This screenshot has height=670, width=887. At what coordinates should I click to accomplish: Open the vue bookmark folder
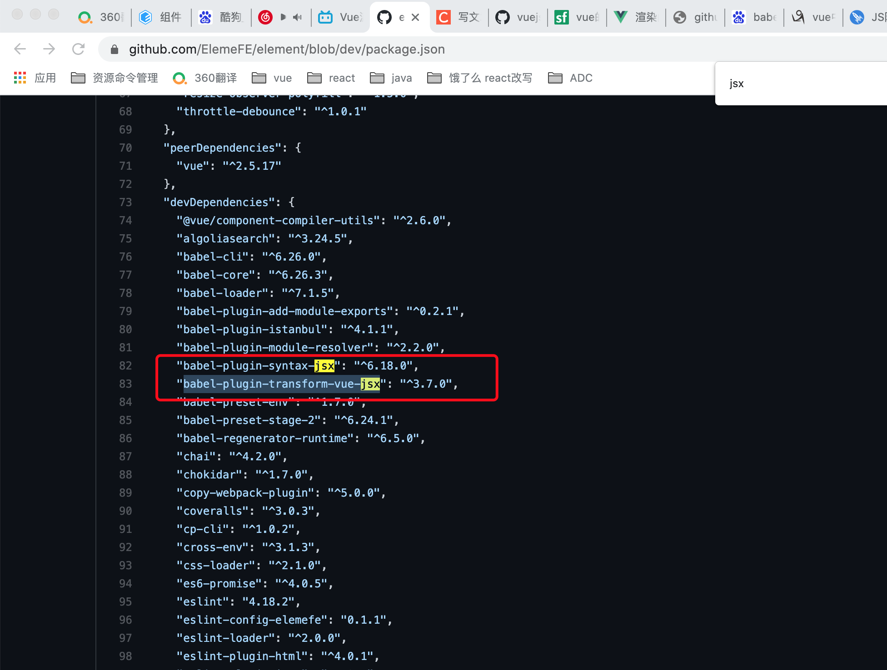[x=272, y=78]
